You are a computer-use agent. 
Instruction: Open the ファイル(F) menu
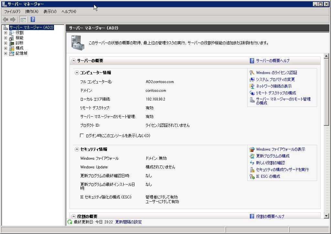tap(12, 12)
